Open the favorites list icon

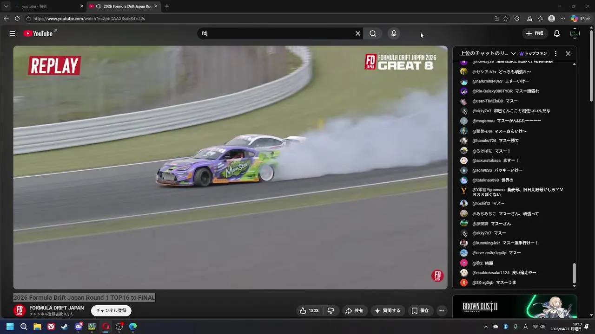click(x=540, y=19)
